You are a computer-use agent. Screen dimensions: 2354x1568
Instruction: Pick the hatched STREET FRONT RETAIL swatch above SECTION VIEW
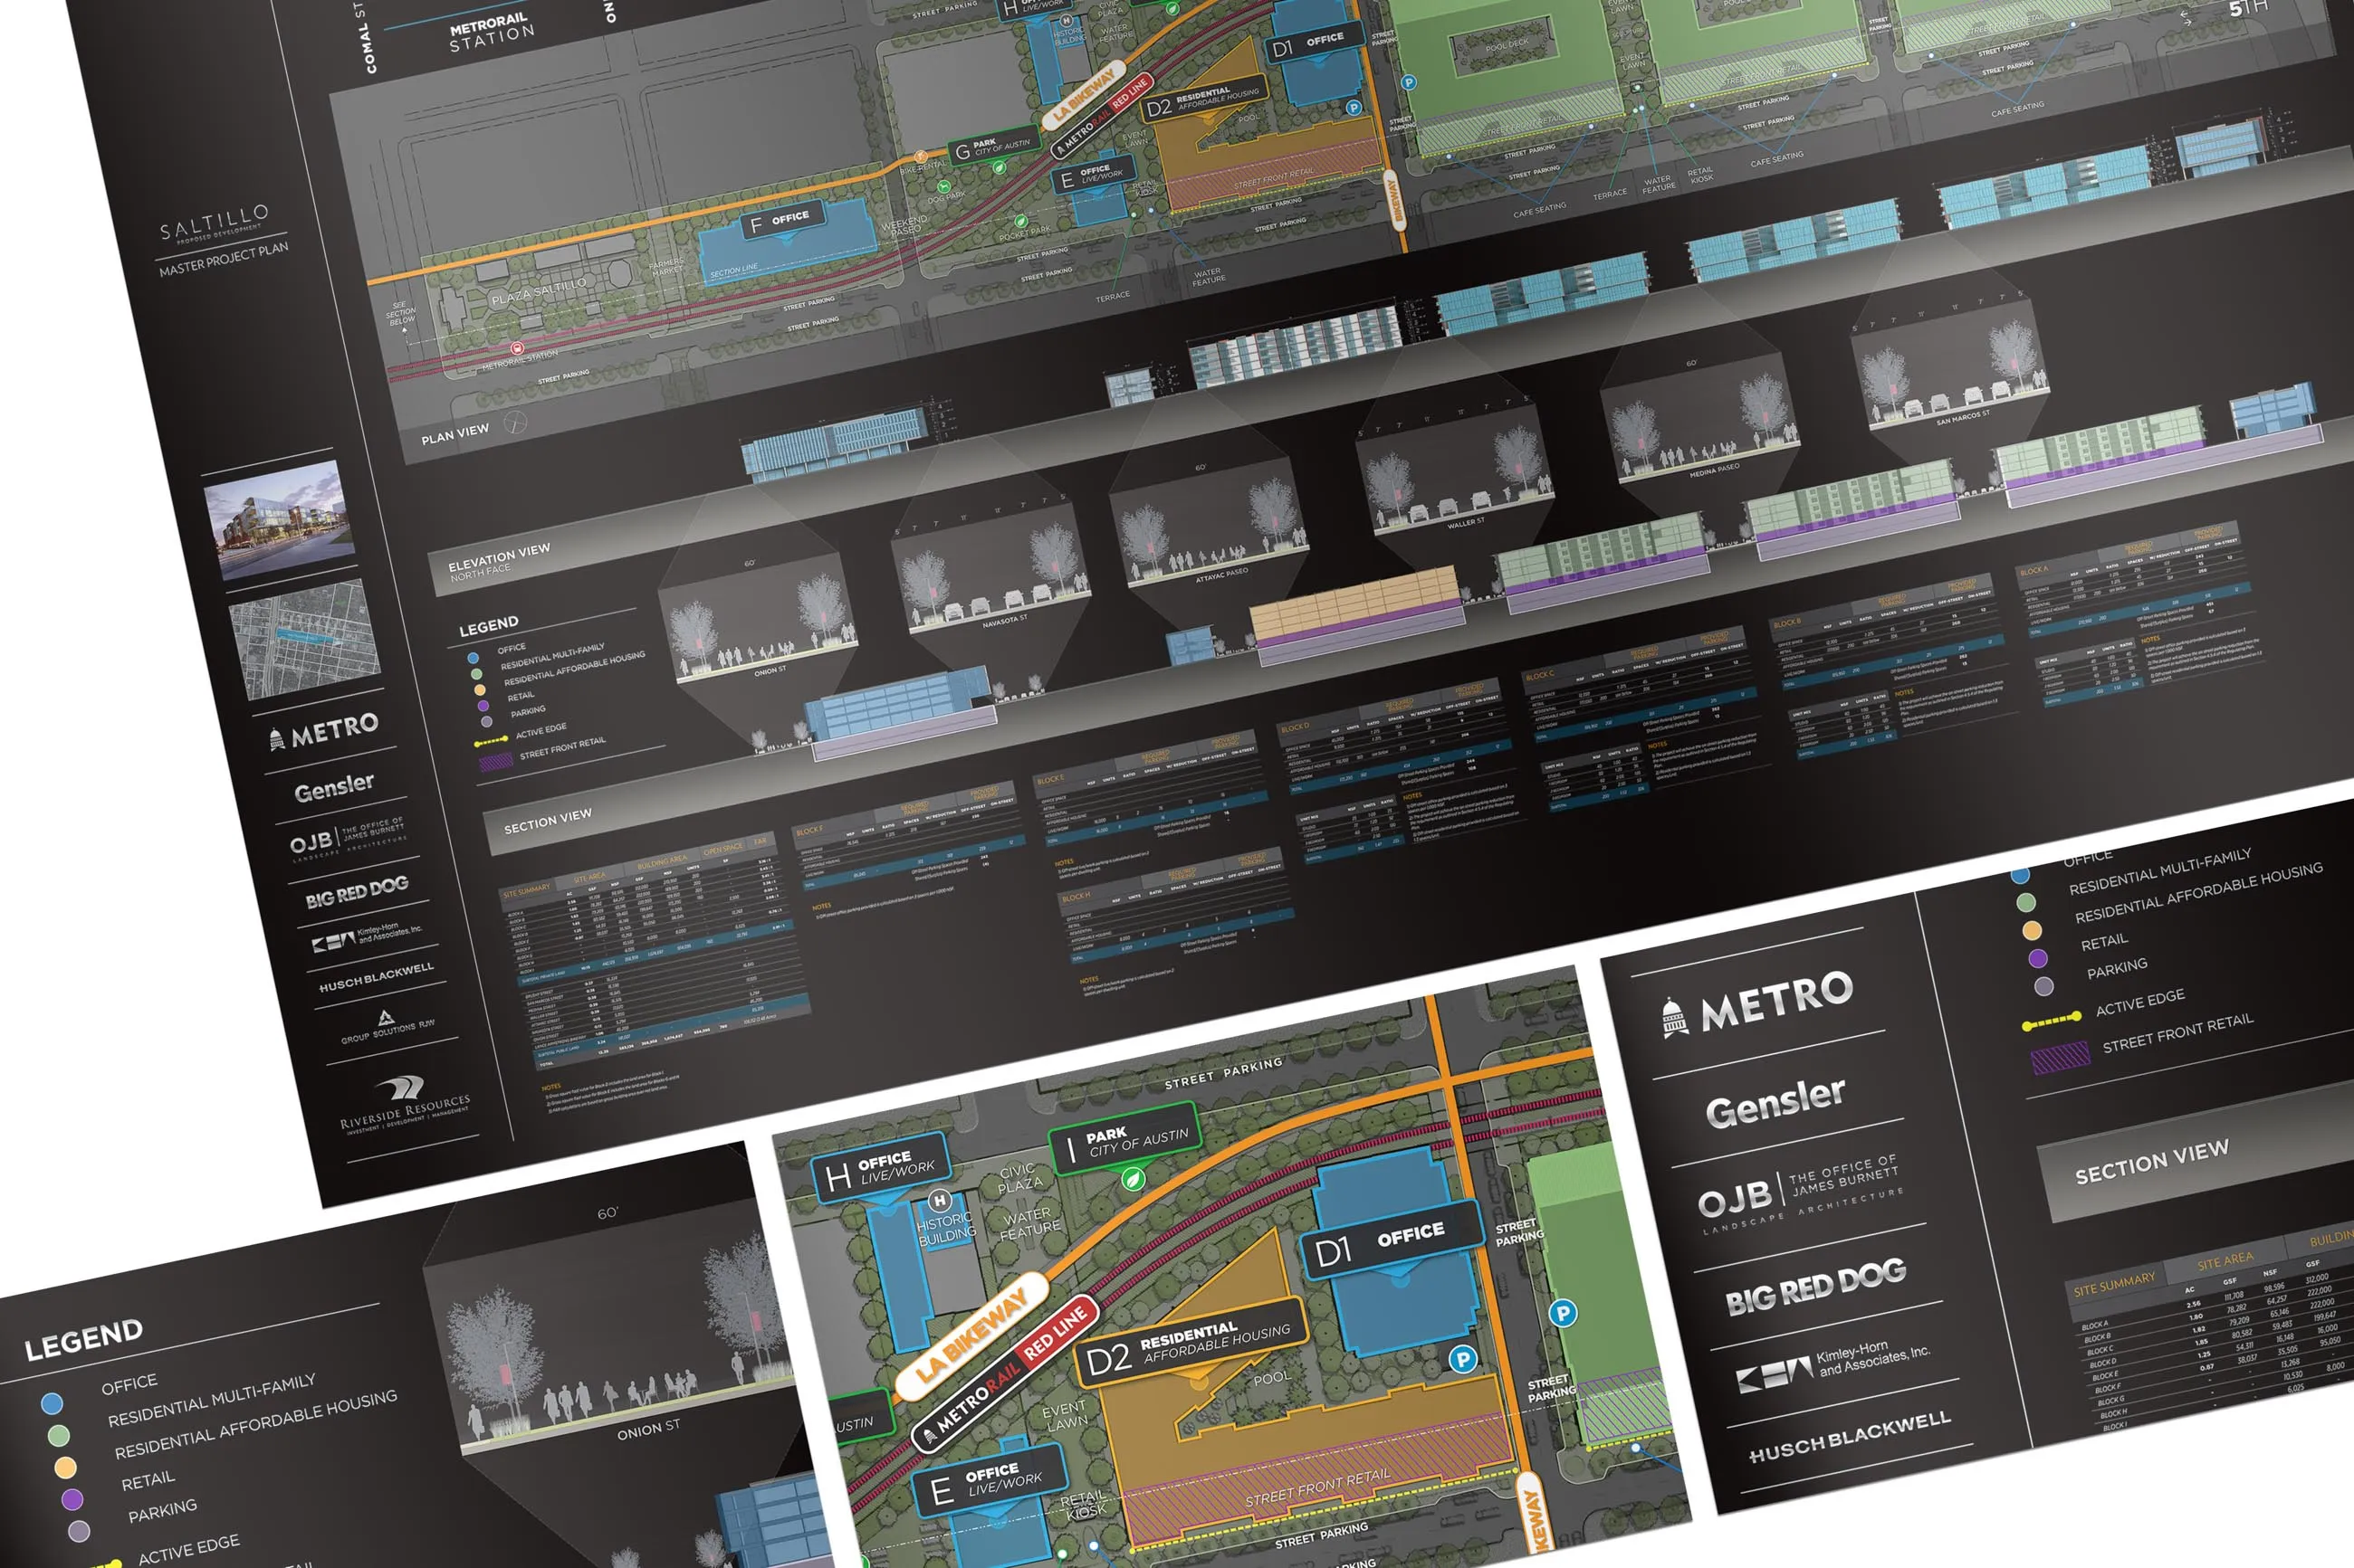pyautogui.click(x=2061, y=1057)
